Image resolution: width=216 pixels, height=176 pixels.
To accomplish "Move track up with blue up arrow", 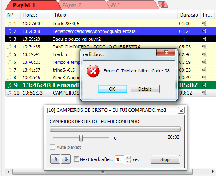I will click(55, 159).
